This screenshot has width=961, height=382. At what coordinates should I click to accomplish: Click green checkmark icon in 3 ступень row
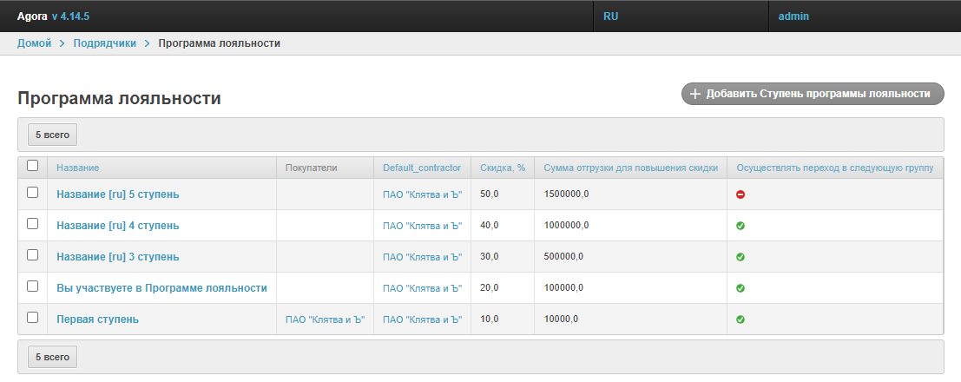[740, 257]
